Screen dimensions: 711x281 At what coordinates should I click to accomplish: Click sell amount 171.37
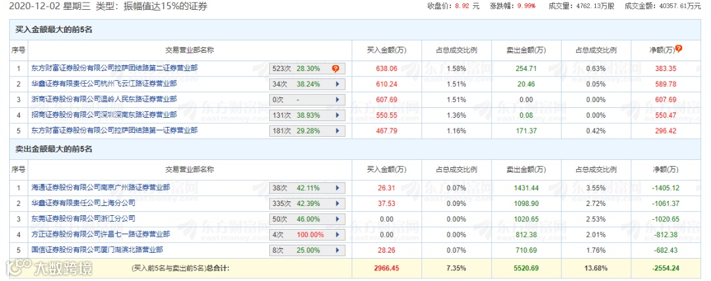point(527,131)
